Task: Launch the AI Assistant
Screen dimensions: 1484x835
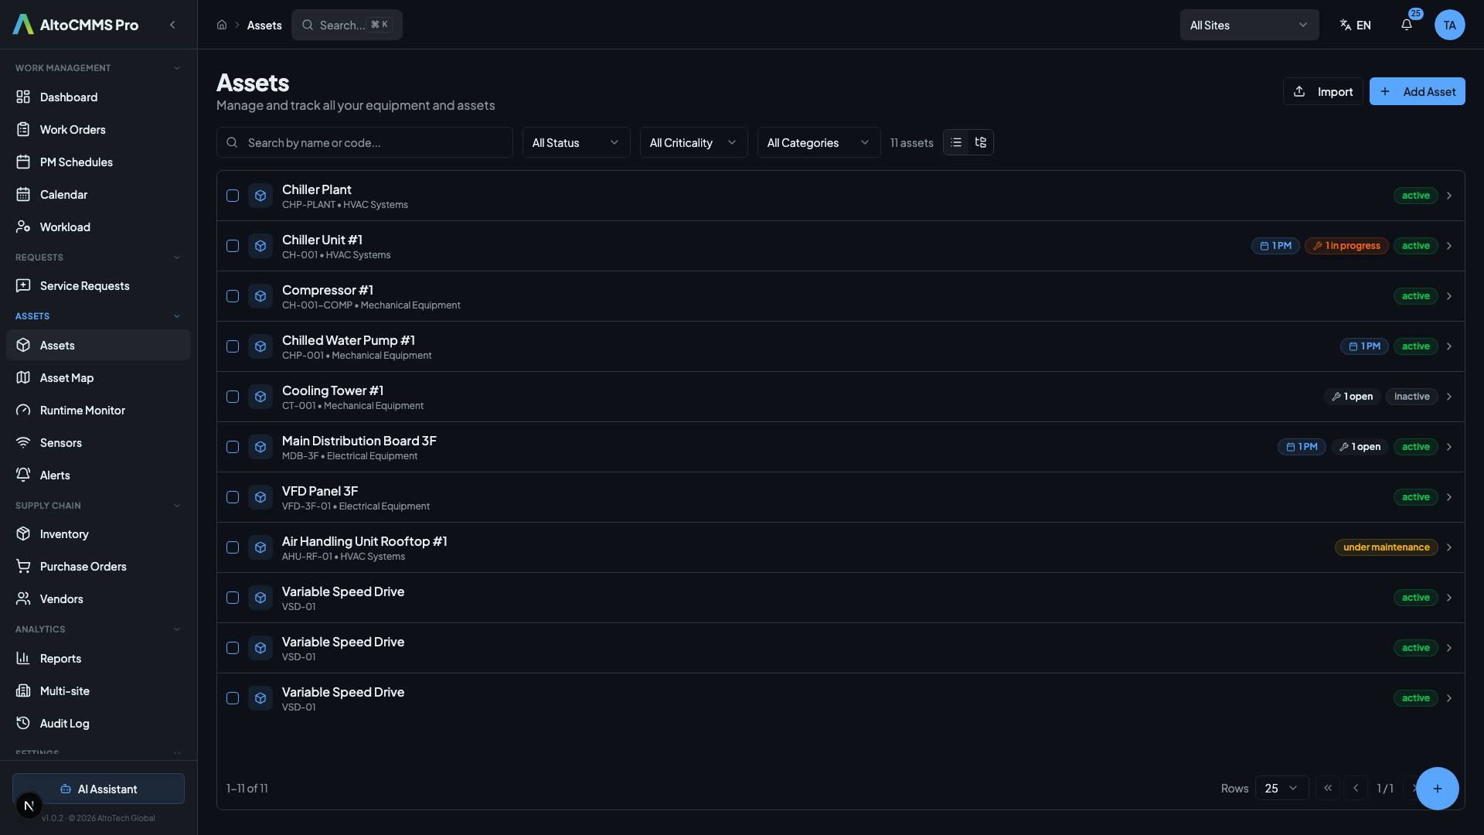Action: coord(98,789)
